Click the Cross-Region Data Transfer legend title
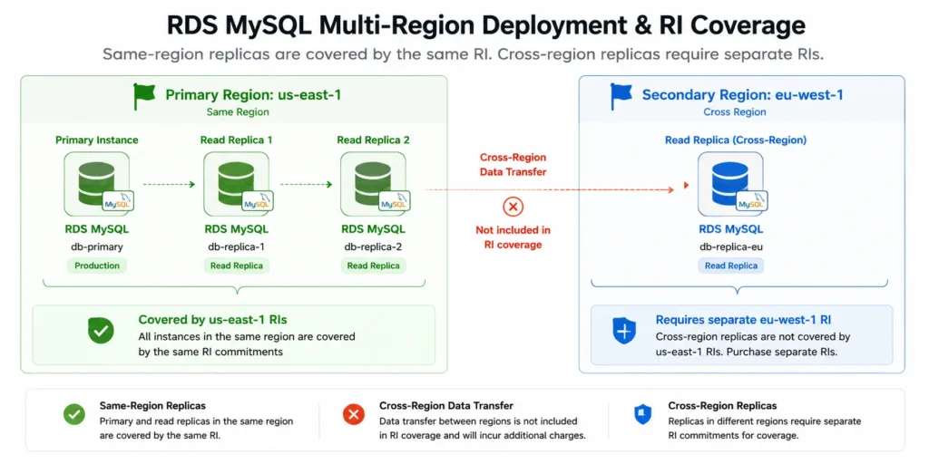929x464 pixels. pyautogui.click(x=446, y=406)
